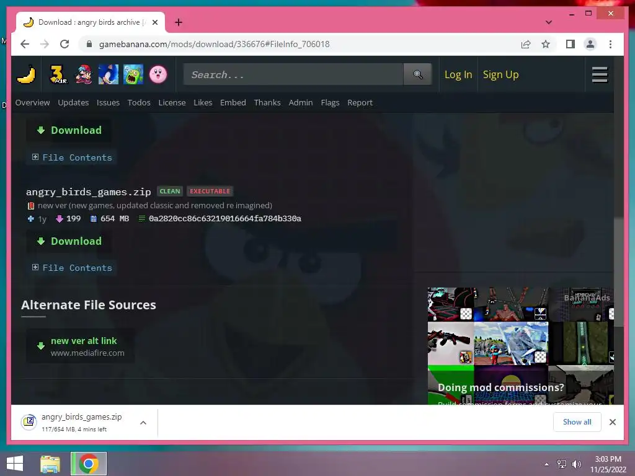Expand the upper File Contents section

click(72, 157)
